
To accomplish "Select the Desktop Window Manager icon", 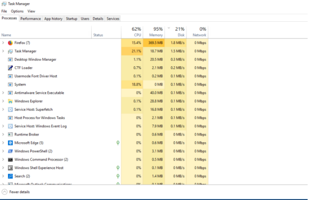I will pos(10,60).
